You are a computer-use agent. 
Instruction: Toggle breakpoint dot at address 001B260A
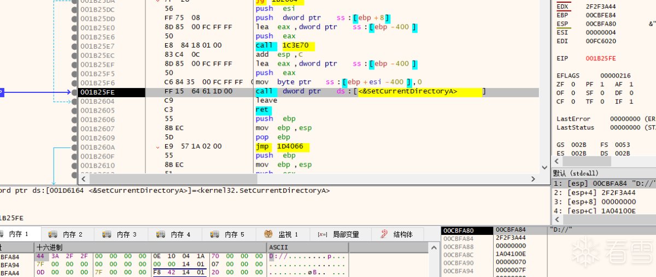74,148
